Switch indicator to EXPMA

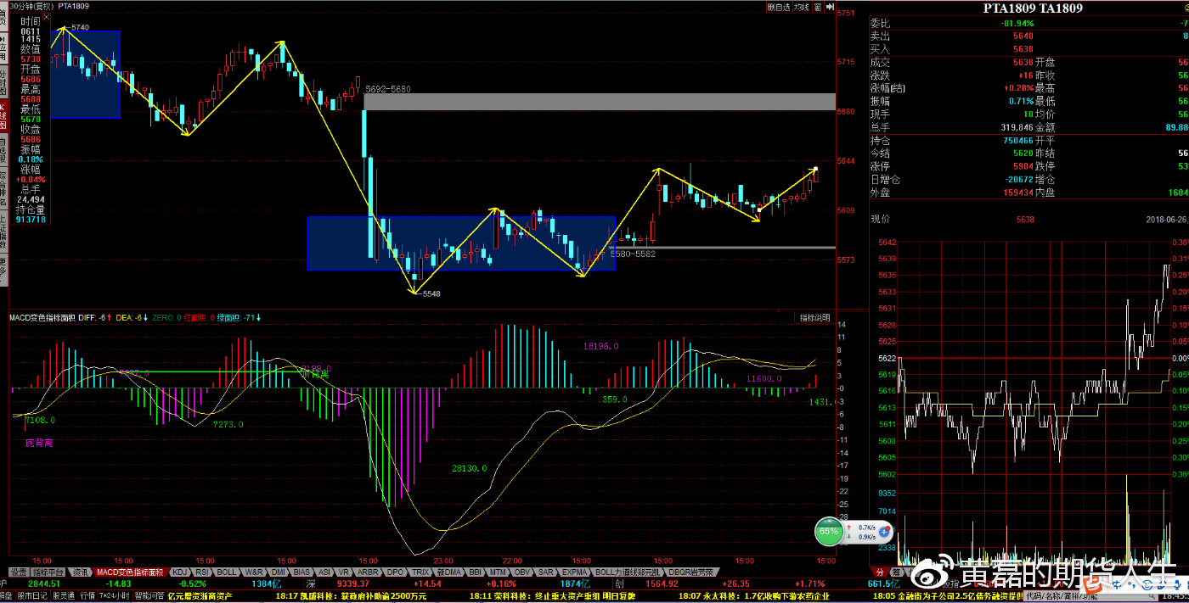[575, 572]
